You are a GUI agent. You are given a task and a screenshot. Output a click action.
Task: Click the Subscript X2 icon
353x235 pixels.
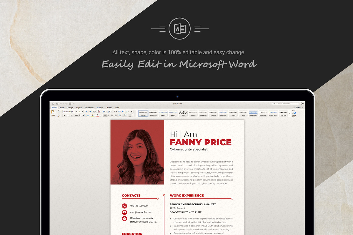coord(80,115)
